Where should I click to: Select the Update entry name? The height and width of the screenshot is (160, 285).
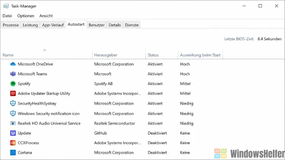click(24, 133)
